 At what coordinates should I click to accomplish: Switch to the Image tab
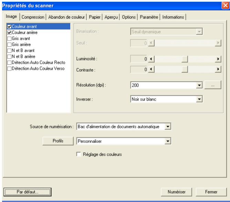point(11,17)
